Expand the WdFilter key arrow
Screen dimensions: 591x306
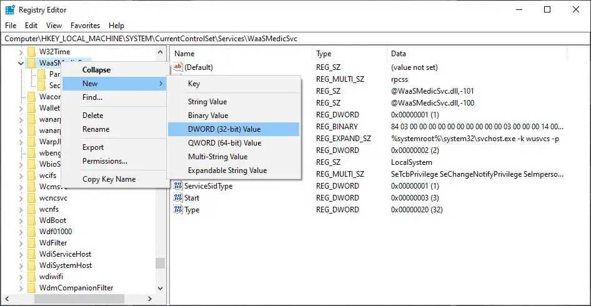pos(21,243)
